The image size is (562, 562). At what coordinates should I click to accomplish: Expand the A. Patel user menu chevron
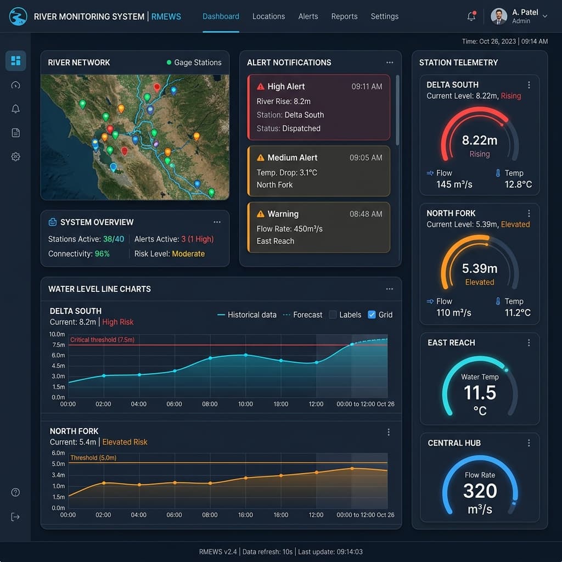pyautogui.click(x=545, y=16)
